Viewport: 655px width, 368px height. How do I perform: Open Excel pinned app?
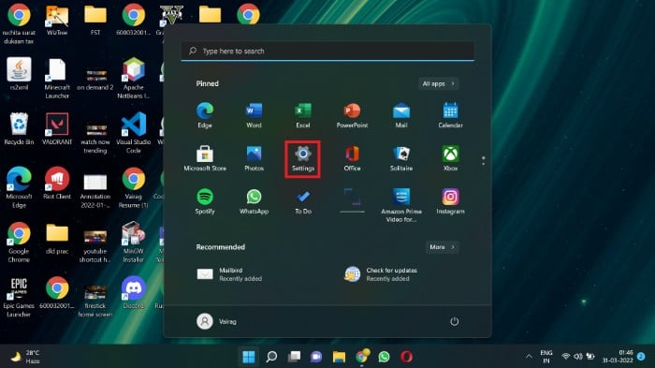tap(303, 115)
